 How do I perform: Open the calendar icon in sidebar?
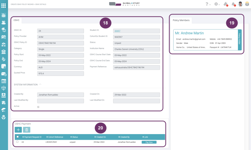coord(4,81)
